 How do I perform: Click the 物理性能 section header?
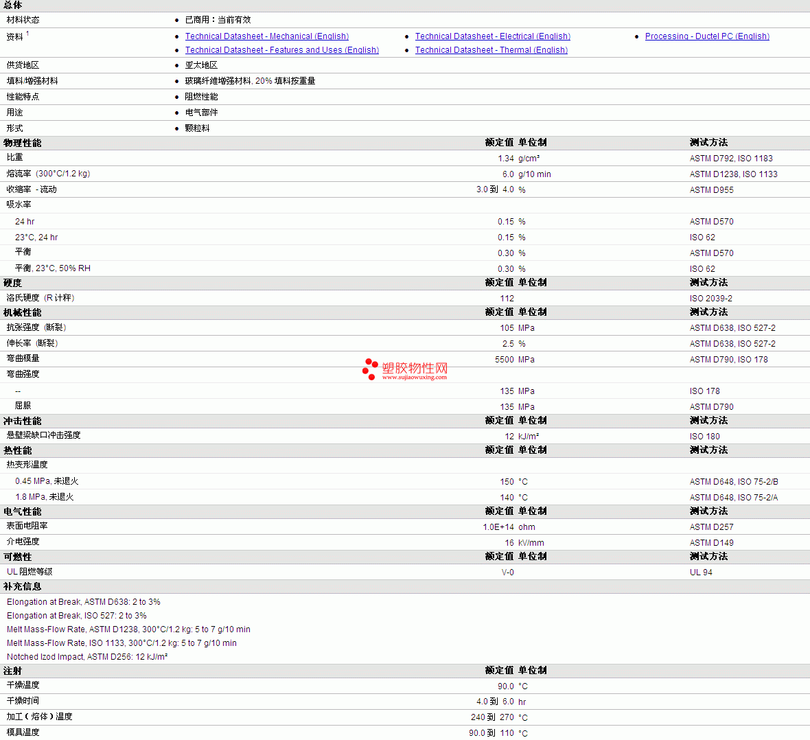coord(22,143)
